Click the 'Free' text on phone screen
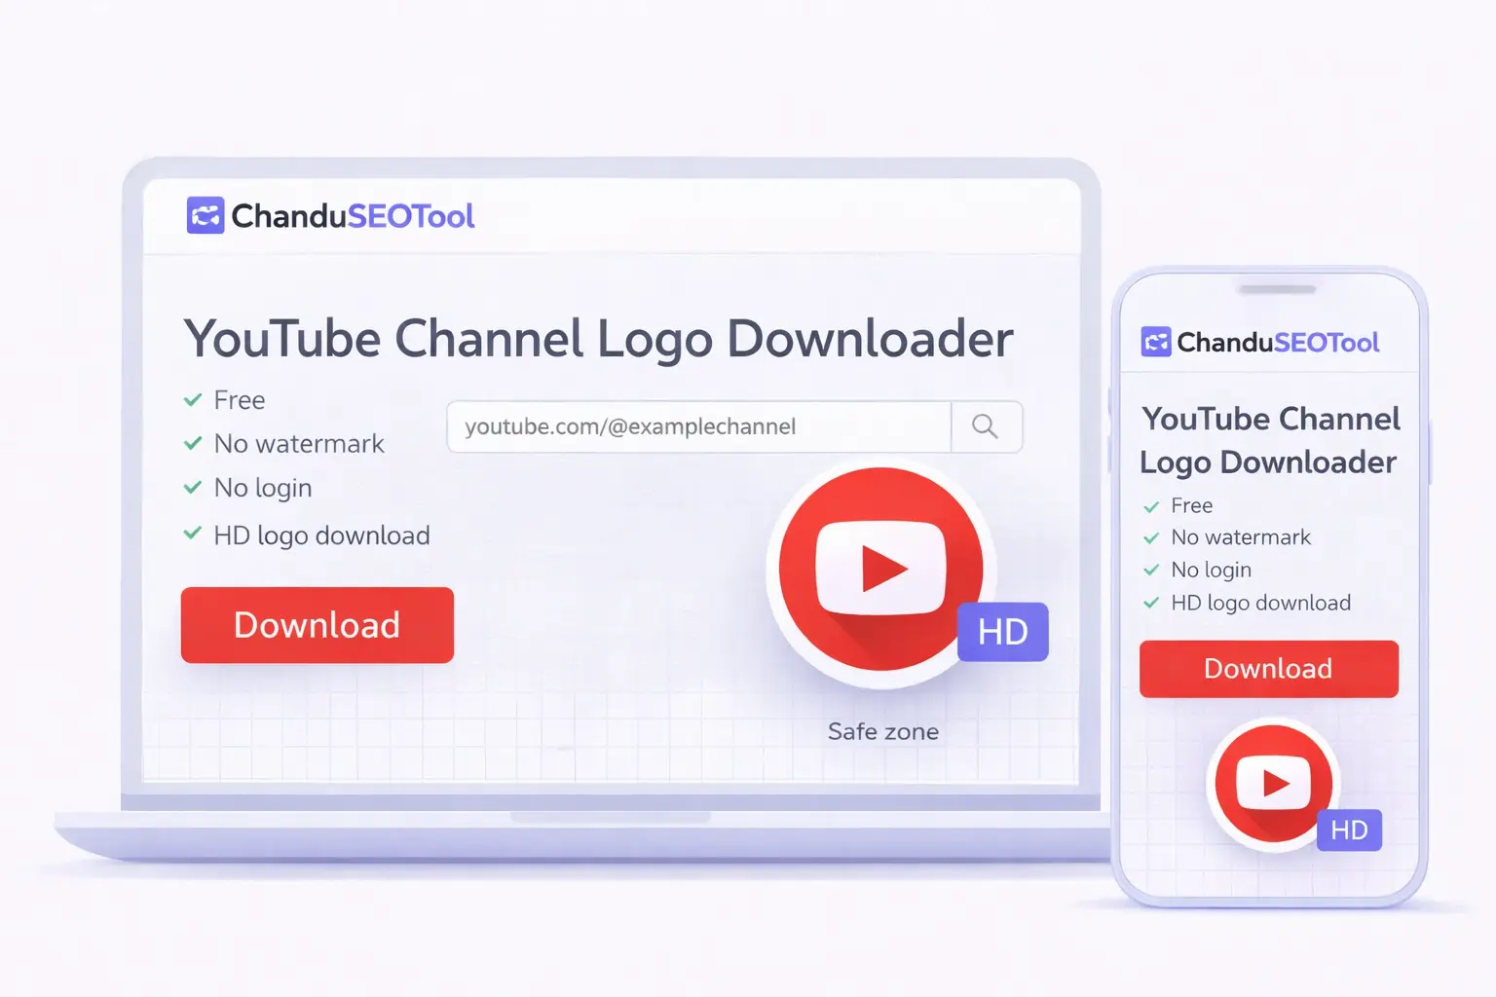 [1192, 506]
